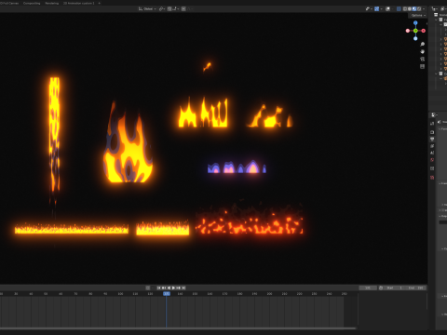This screenshot has height=335, width=447.
Task: Click the zoom view magnifier icon
Action: pyautogui.click(x=422, y=45)
